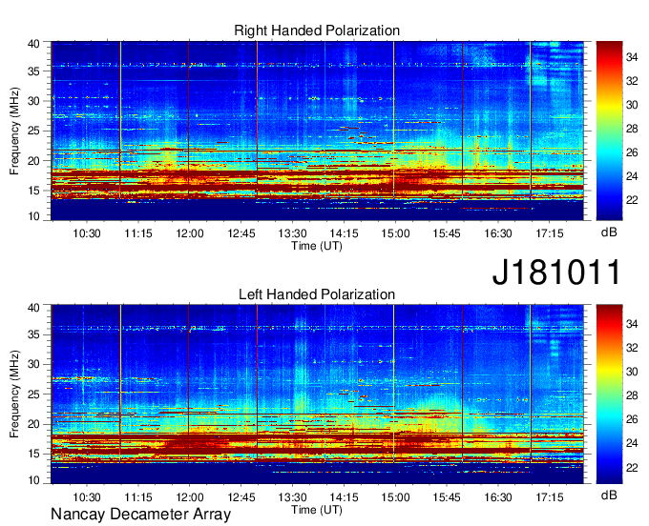Click the 15 MHz tick label on bottom plot
The image size is (649, 526).
coord(33,455)
